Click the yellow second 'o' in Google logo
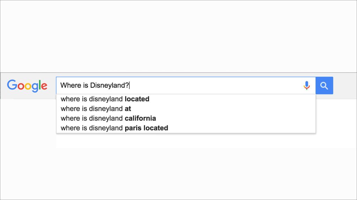357x200 pixels. (x=28, y=86)
